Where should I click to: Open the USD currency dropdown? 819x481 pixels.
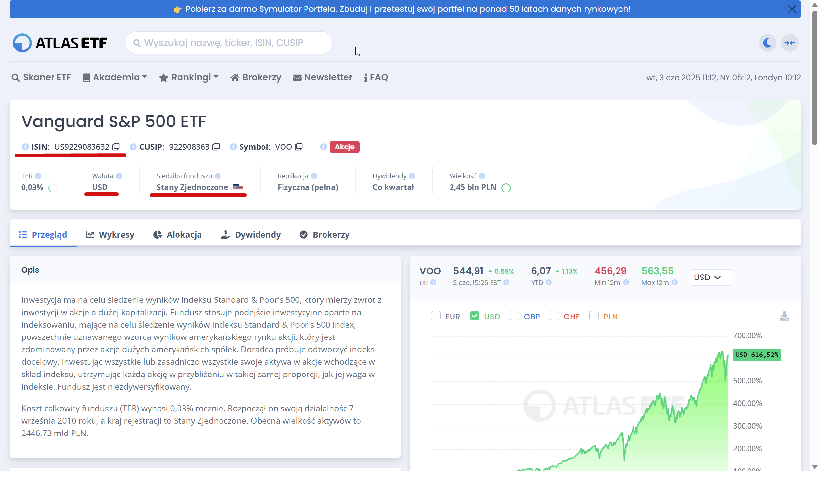point(710,278)
